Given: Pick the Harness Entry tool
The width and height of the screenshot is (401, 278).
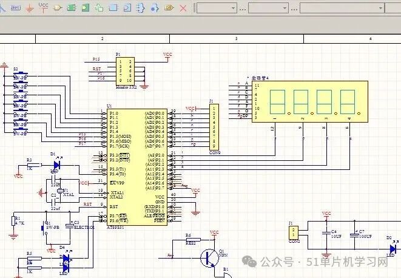Looking at the screenshot, I should pyautogui.click(x=127, y=8).
